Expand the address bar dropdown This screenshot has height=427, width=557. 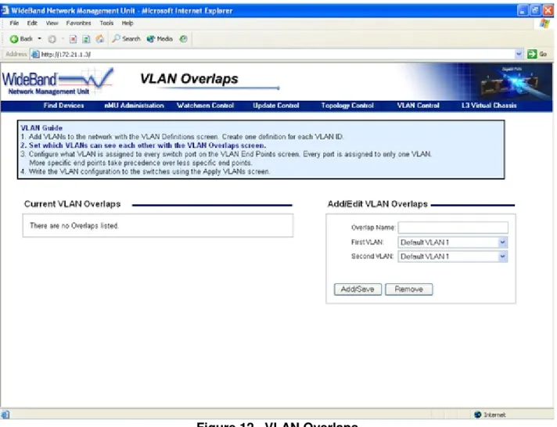[x=519, y=54]
